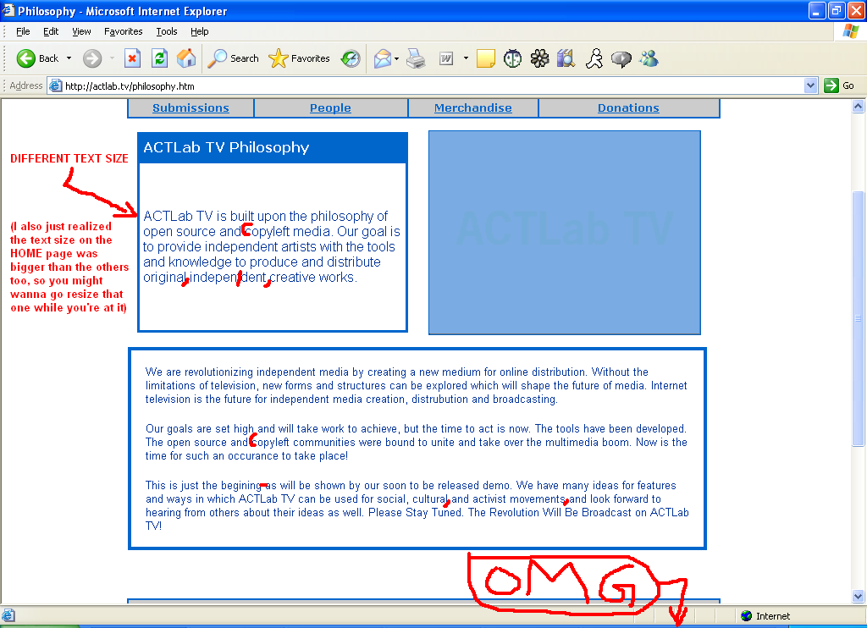Viewport: 867px width, 628px height.
Task: Open the Back history dropdown arrow
Action: (x=69, y=58)
